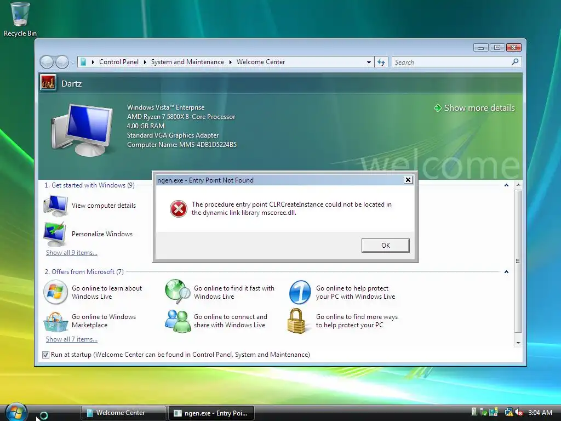561x421 pixels.
Task: Click the scrollbar up arrow
Action: coord(518,185)
